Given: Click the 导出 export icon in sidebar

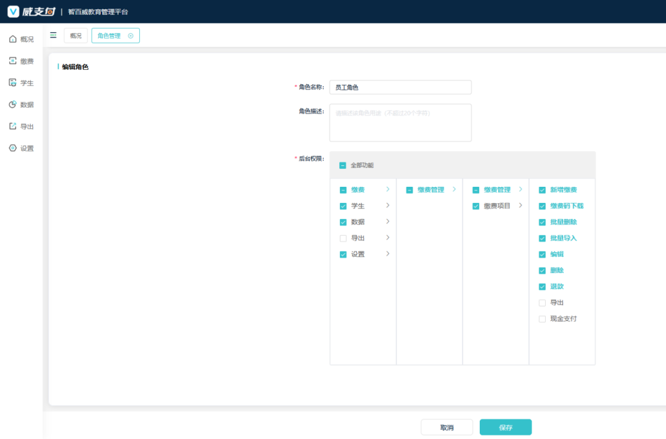Looking at the screenshot, I should click(12, 126).
